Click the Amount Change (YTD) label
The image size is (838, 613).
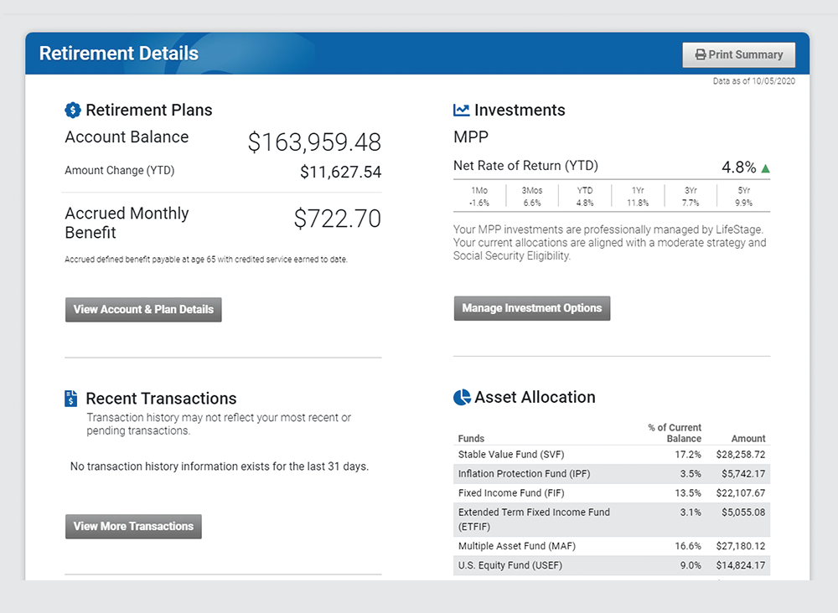(x=120, y=170)
